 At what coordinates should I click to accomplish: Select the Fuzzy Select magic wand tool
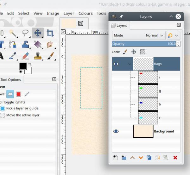pos(13,33)
